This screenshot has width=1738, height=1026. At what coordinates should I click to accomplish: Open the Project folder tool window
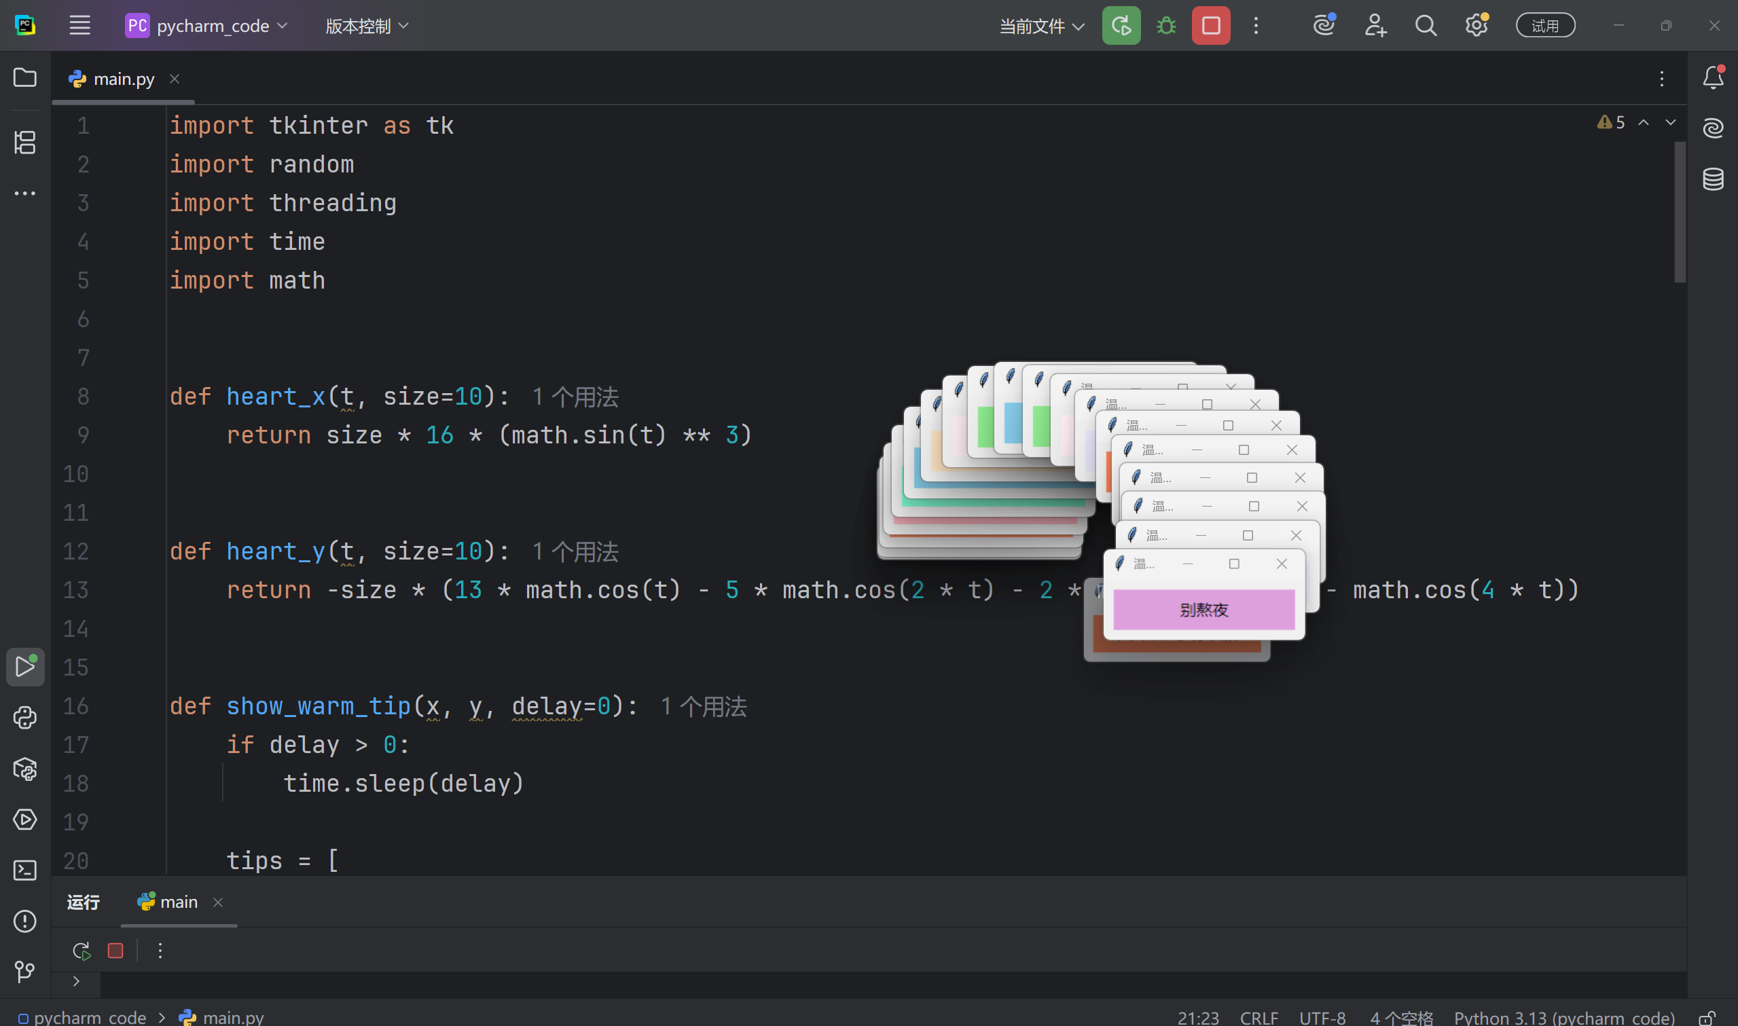point(25,77)
